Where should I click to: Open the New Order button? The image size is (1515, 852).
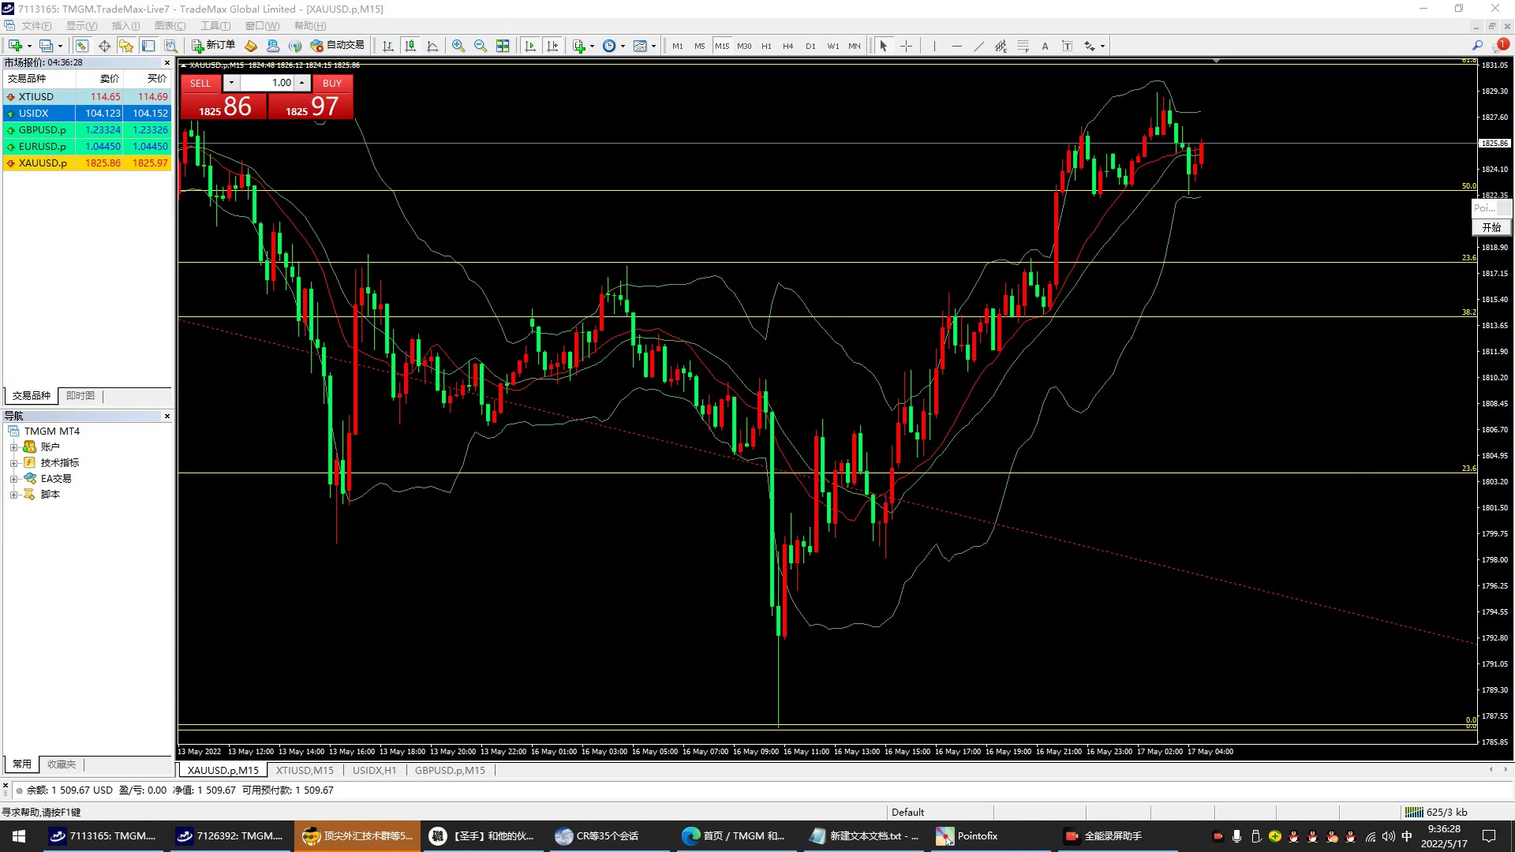[x=213, y=46]
